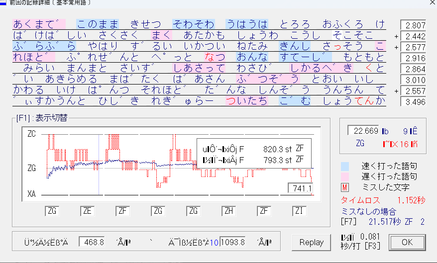437x263 pixels.
Task: Click the app icon in the title bar
Action: tap(3, 2)
